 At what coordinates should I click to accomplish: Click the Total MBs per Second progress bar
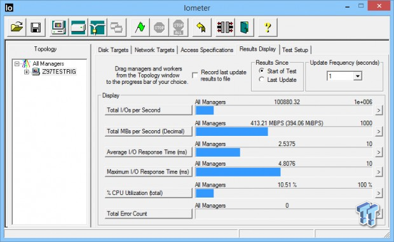tap(283, 131)
